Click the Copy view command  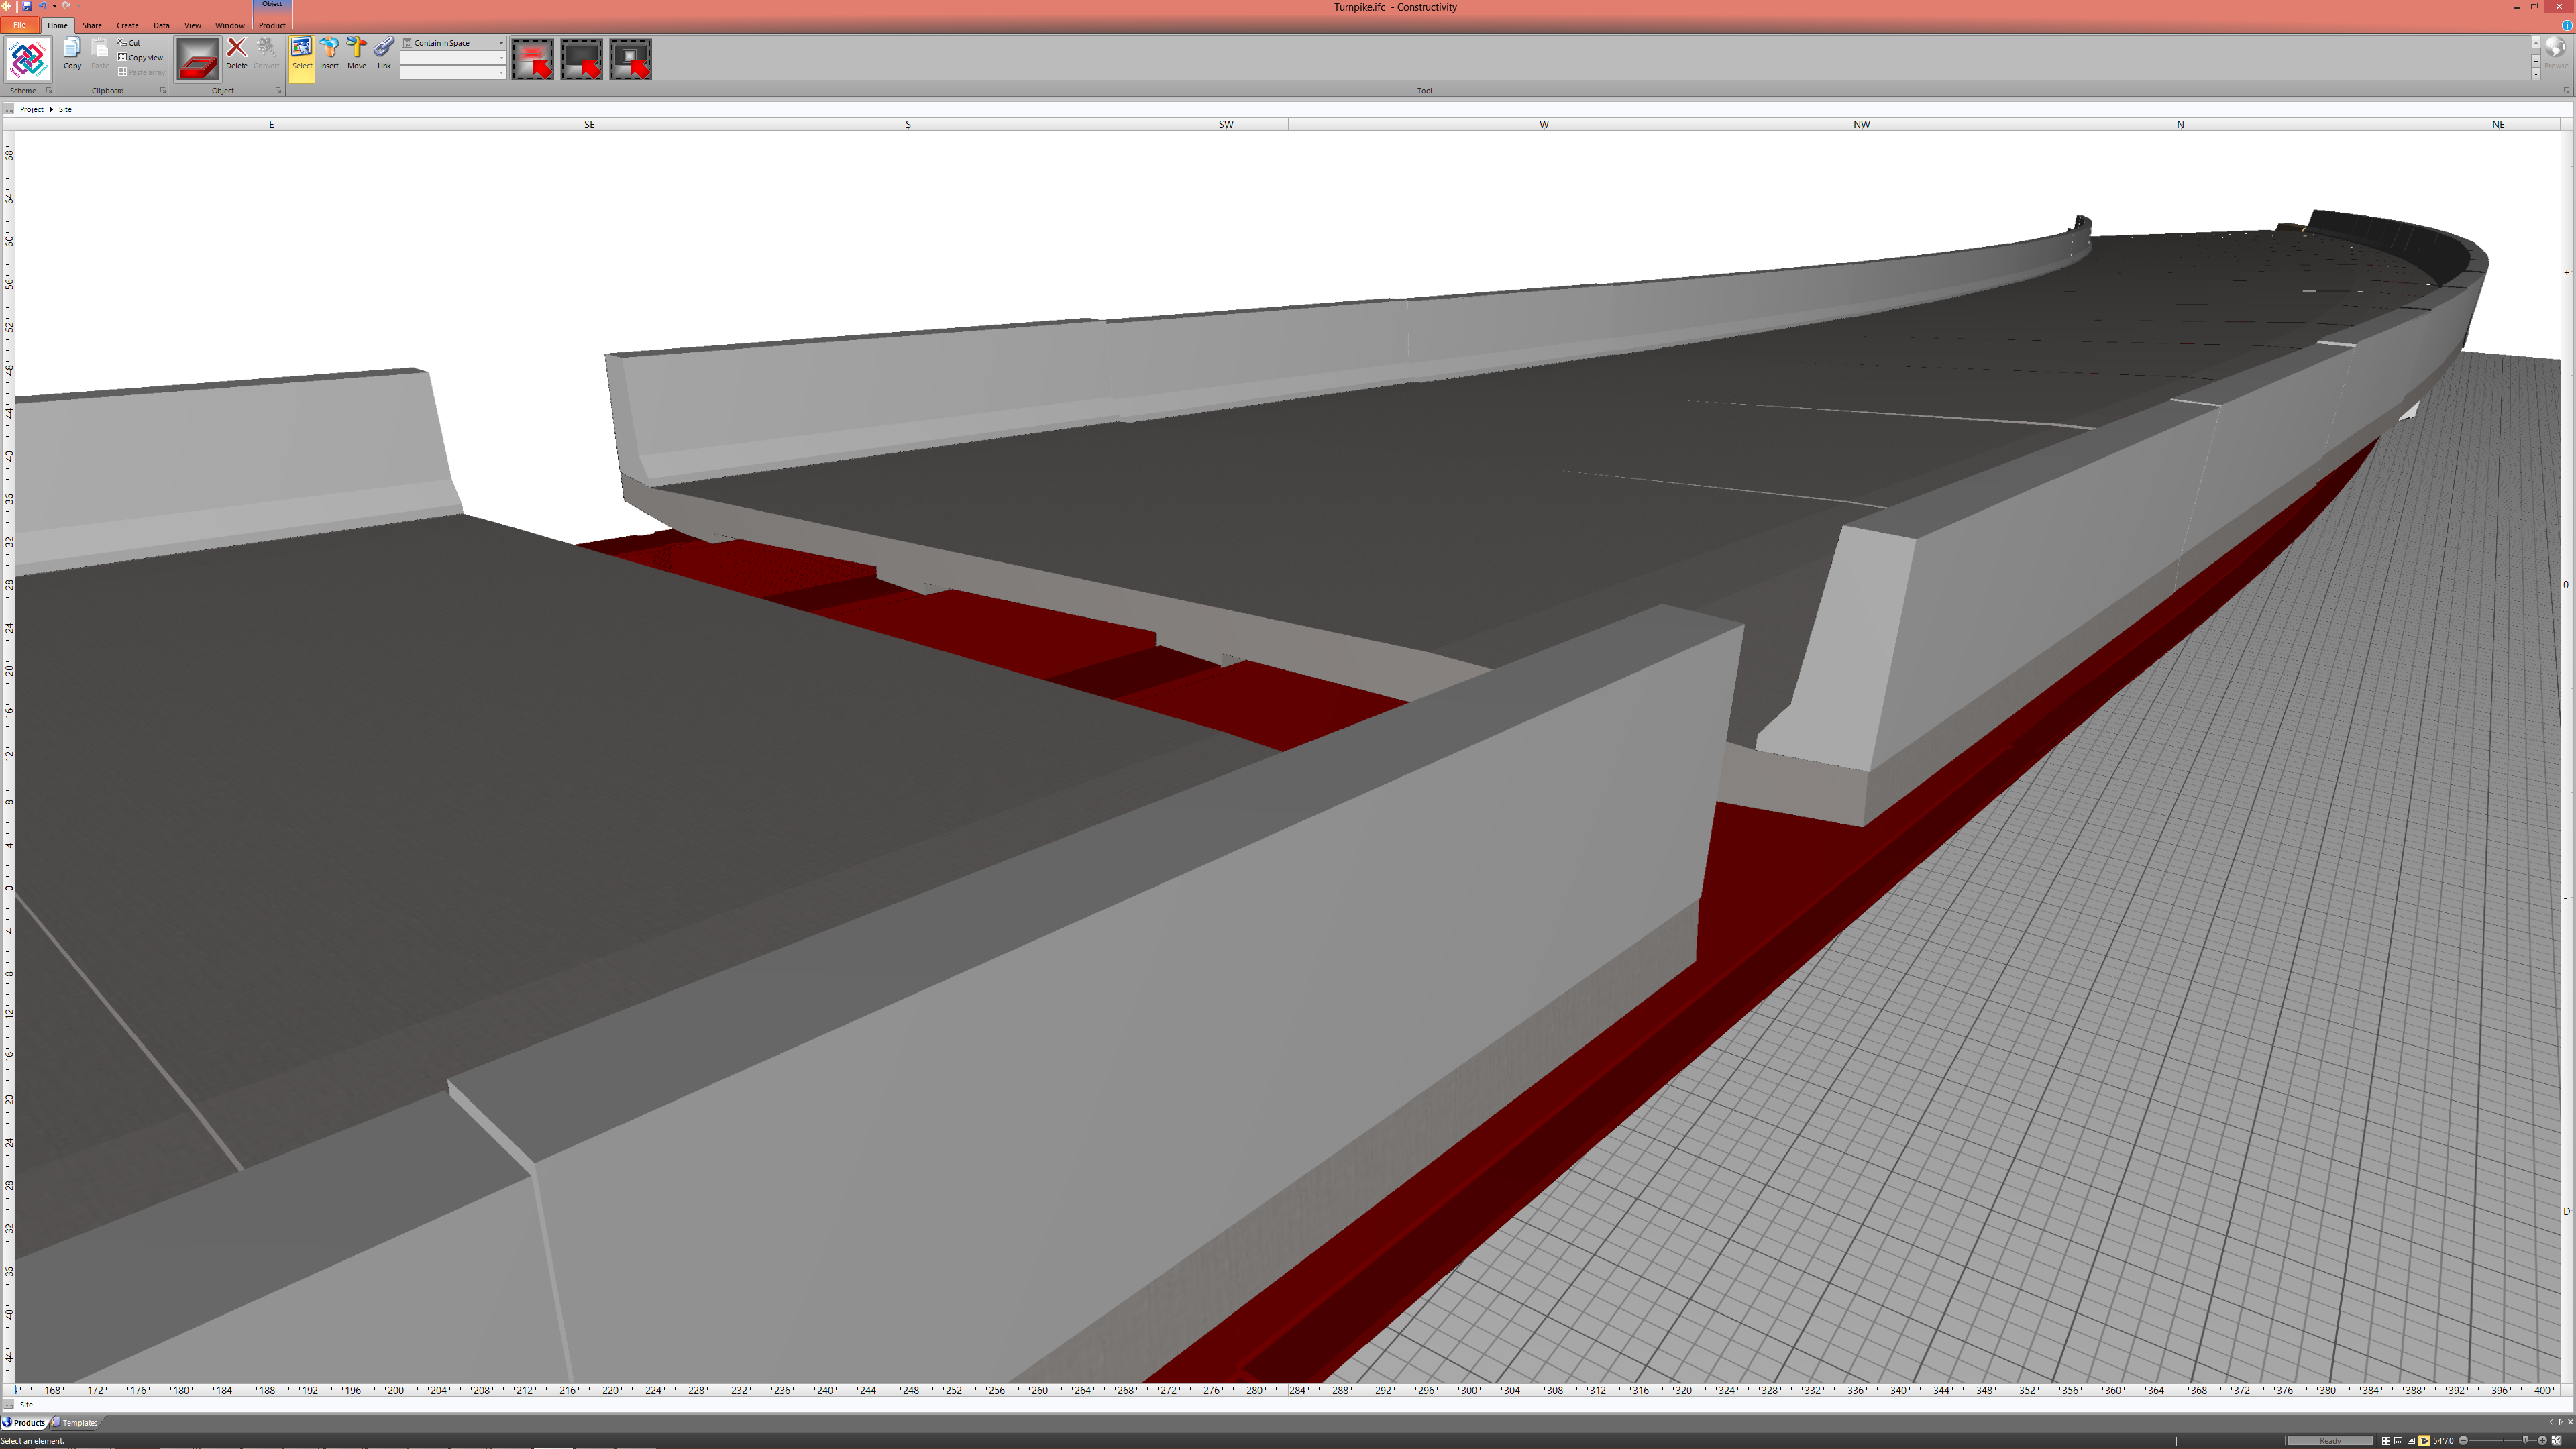point(141,57)
